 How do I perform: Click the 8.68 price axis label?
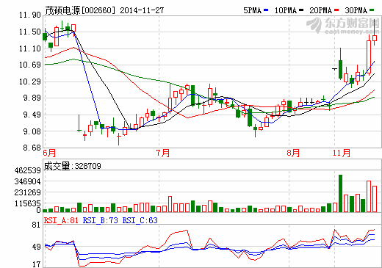point(32,148)
